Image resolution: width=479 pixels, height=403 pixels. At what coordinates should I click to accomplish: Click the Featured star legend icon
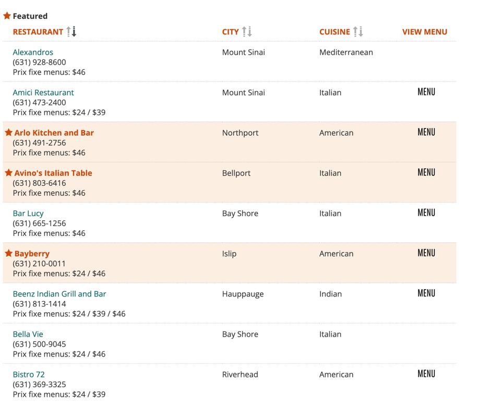[x=7, y=15]
